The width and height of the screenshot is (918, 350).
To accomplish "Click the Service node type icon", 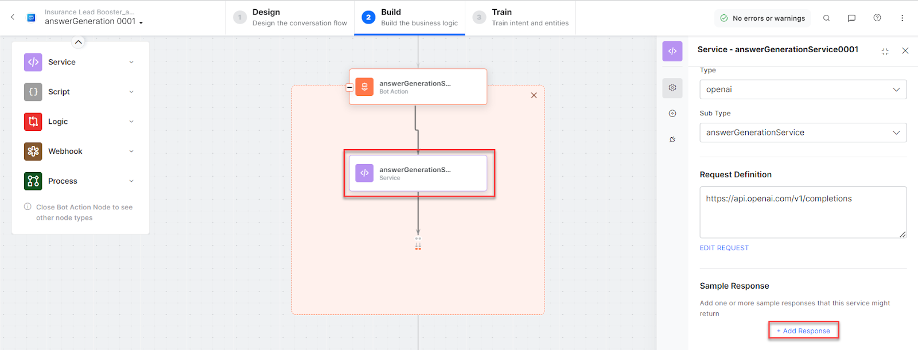I will pos(33,62).
